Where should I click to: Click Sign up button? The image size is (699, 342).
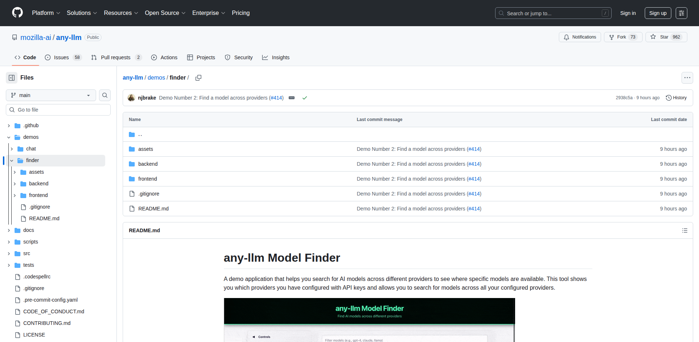(x=658, y=13)
